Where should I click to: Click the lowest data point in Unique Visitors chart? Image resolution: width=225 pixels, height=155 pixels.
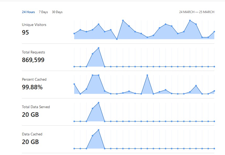pyautogui.click(x=117, y=39)
